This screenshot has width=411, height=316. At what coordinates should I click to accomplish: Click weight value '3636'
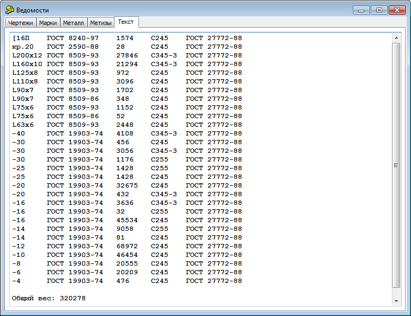click(125, 203)
